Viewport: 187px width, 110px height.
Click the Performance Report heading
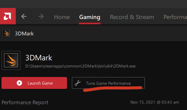coord(25,103)
